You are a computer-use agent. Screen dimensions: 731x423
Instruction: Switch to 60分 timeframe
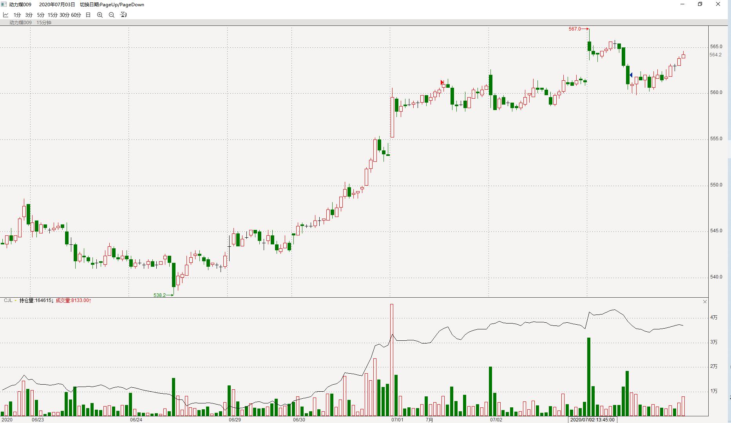click(x=76, y=15)
